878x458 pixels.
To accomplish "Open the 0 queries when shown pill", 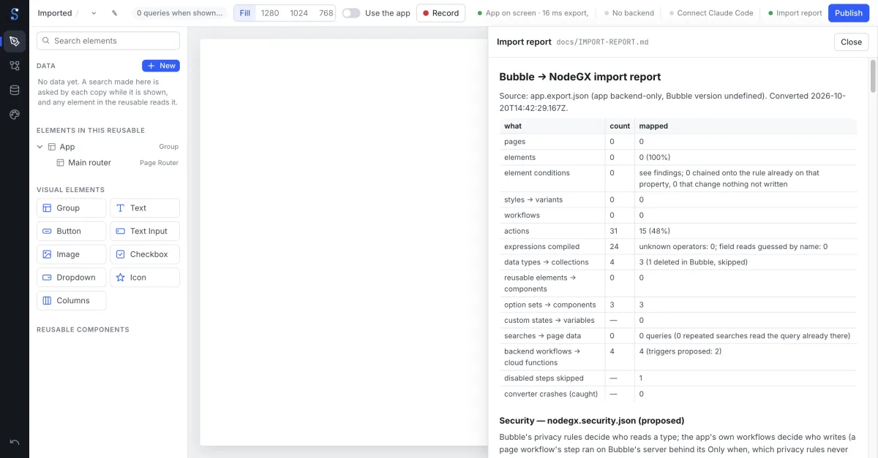I will [x=180, y=13].
